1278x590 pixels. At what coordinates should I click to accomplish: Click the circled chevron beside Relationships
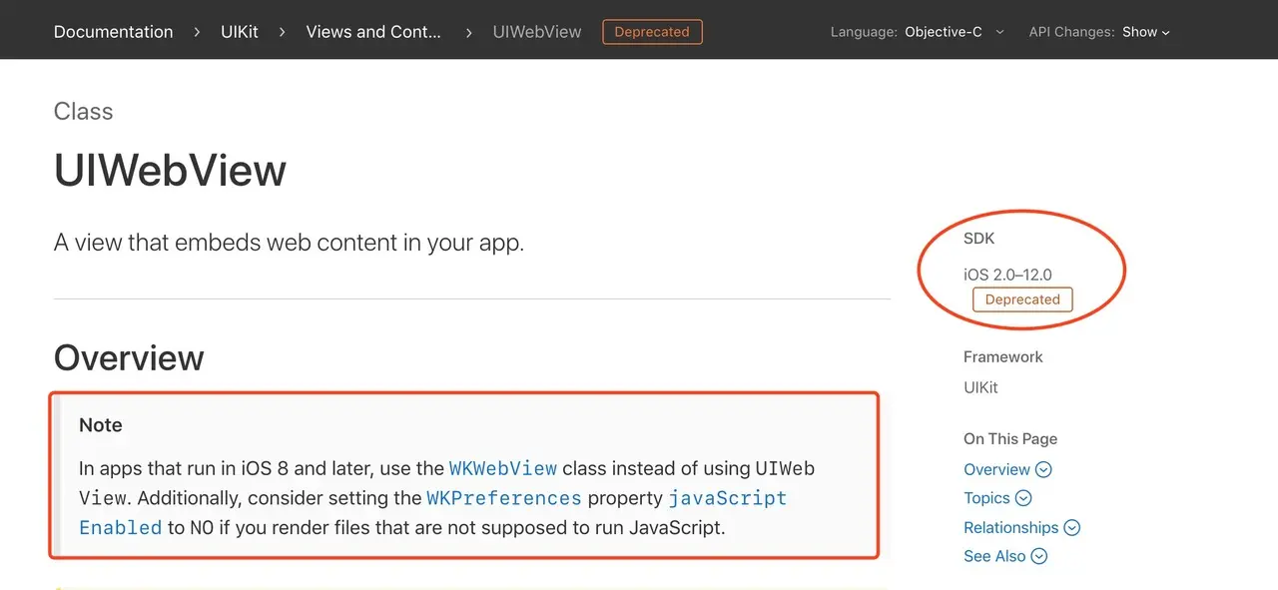click(1072, 527)
